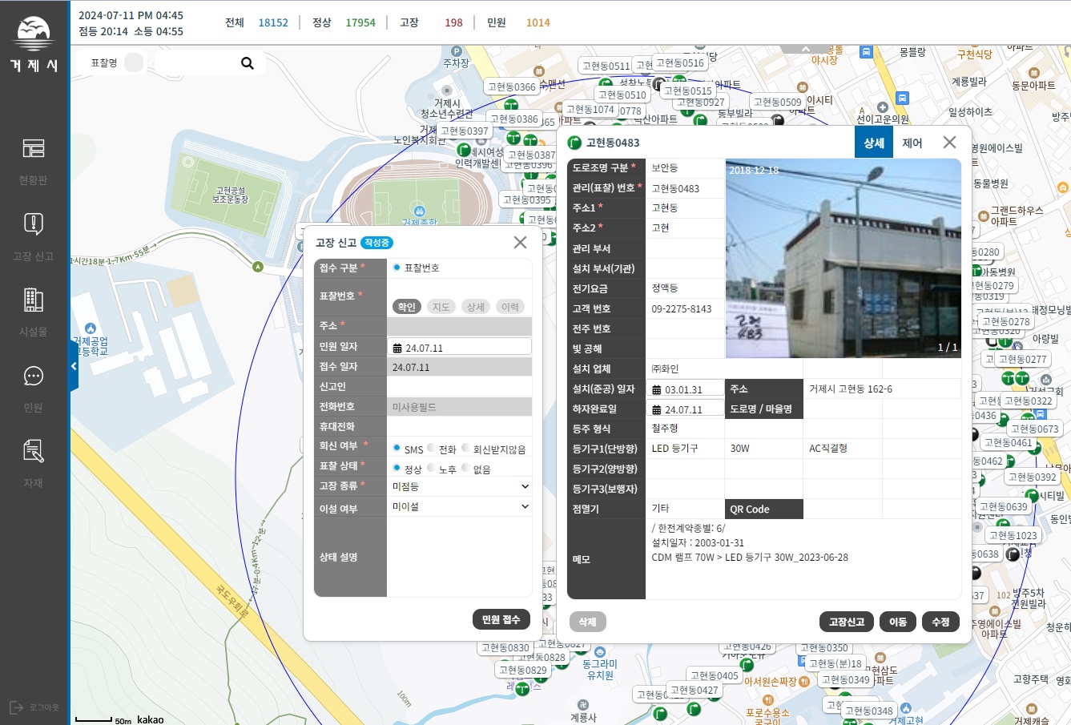The height and width of the screenshot is (725, 1071).
Task: Click the 고현동0366 map label
Action: pos(512,87)
